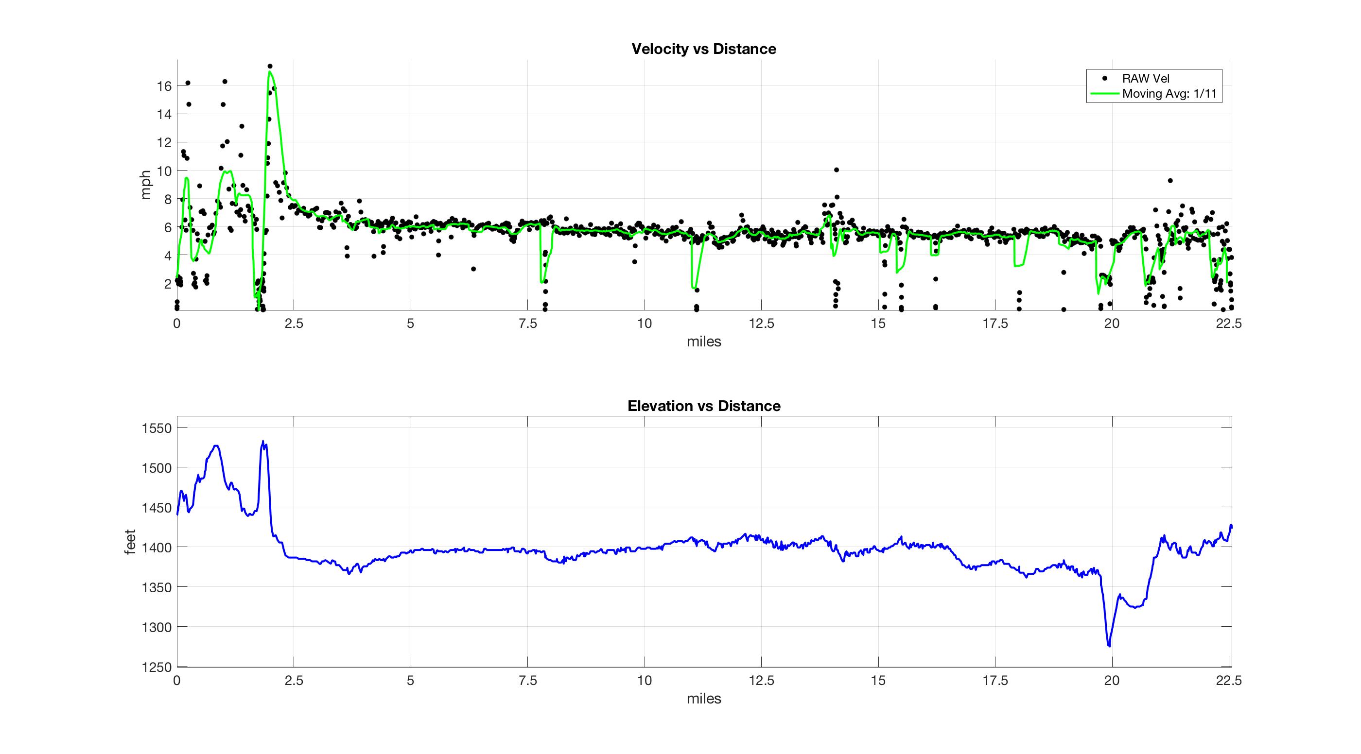
Task: Click the black dot marker in legend
Action: 1104,78
